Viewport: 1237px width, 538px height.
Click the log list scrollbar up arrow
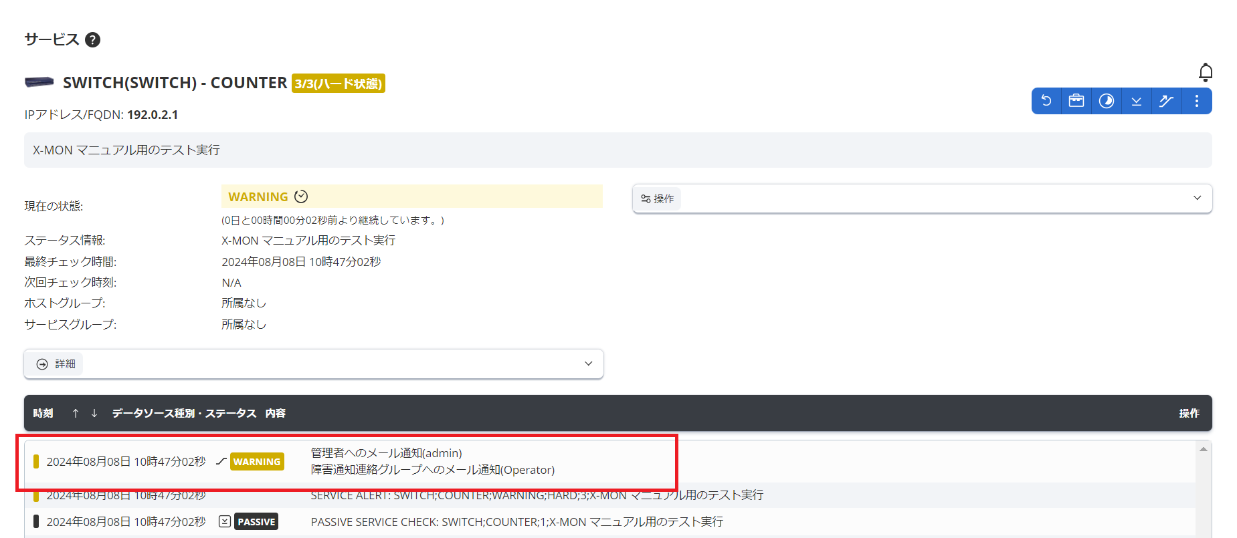(1203, 449)
